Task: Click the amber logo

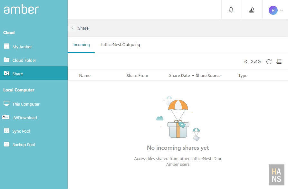Action: tap(21, 9)
